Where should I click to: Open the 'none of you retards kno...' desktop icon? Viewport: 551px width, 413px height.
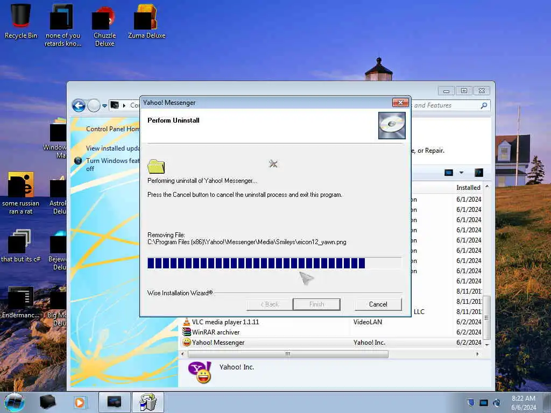(63, 26)
